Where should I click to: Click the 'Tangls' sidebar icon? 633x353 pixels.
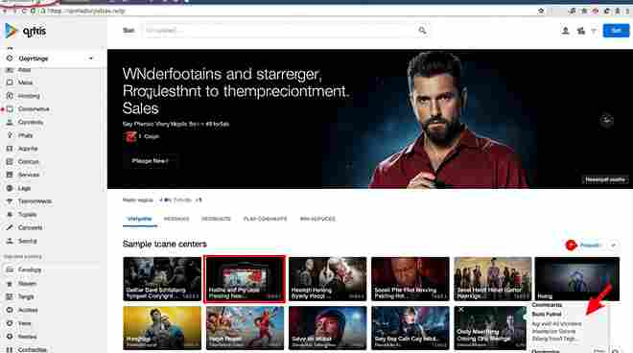click(x=10, y=296)
